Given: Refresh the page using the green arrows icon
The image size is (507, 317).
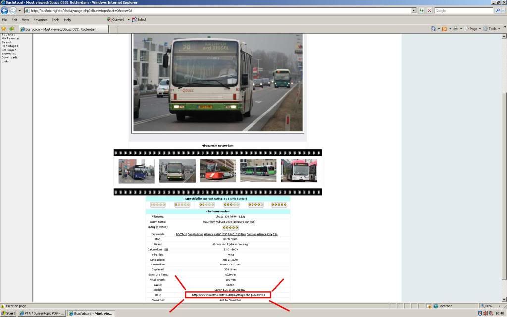Looking at the screenshot, I should (x=422, y=11).
